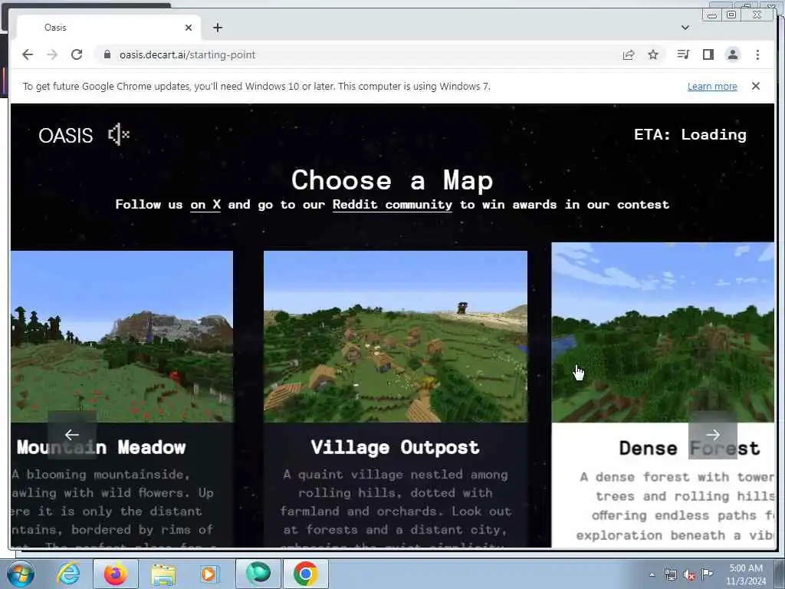Select the Mountain Meadow map image
The width and height of the screenshot is (785, 589).
pos(122,337)
